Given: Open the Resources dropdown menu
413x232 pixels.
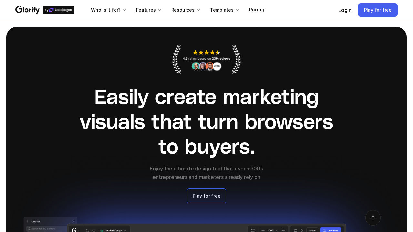Looking at the screenshot, I should (x=186, y=10).
